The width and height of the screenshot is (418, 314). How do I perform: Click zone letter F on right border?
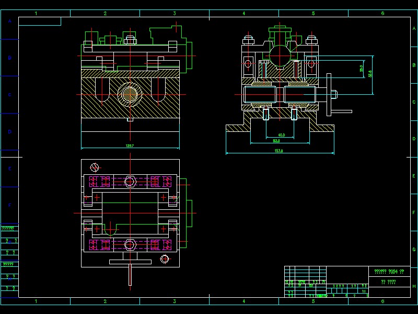pyautogui.click(x=414, y=212)
